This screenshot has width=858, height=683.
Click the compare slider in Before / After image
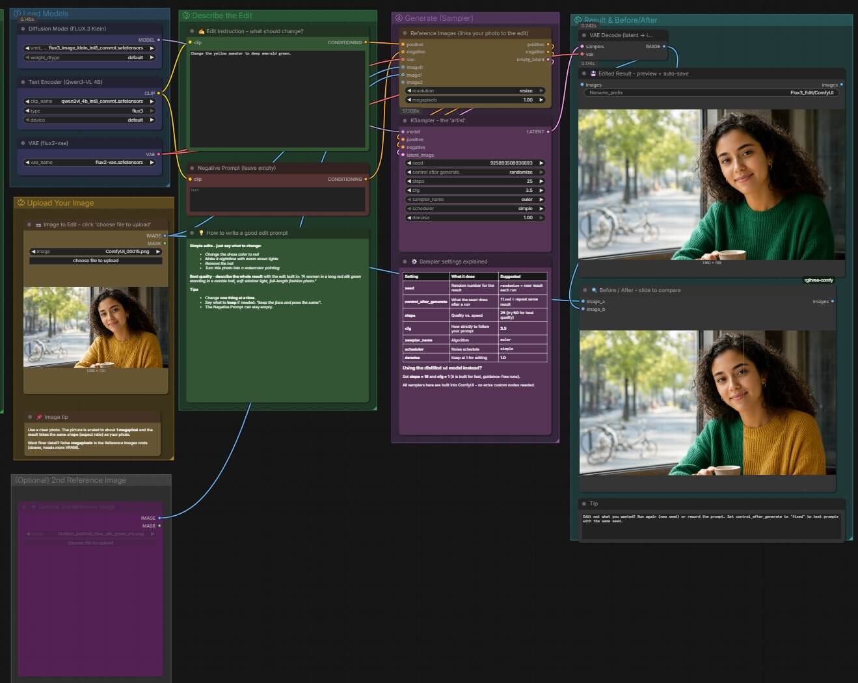pyautogui.click(x=743, y=402)
